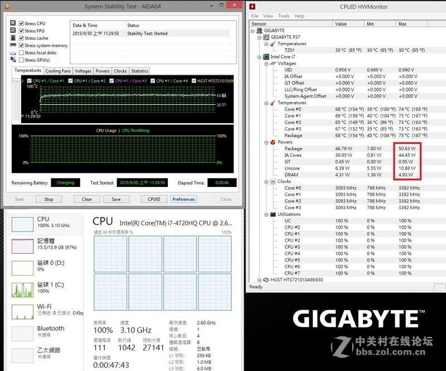Uncheck the CPU #1 / Core #2 graph checkbox
The width and height of the screenshot is (446, 371).
[71, 80]
